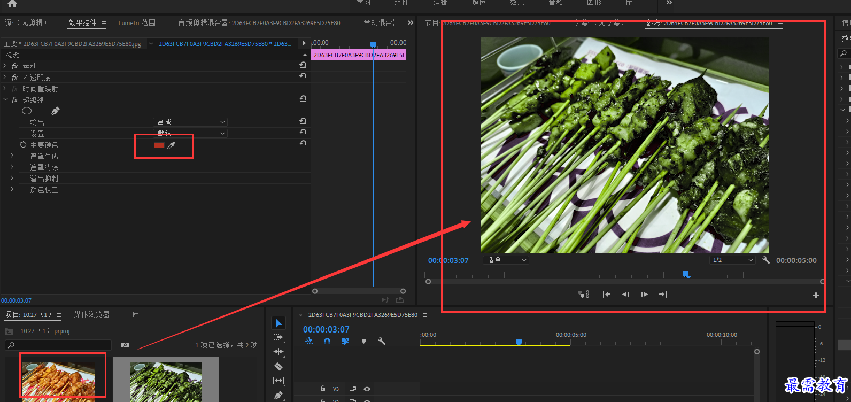Select the Track Select Forward tool
This screenshot has height=402, width=851.
[278, 337]
